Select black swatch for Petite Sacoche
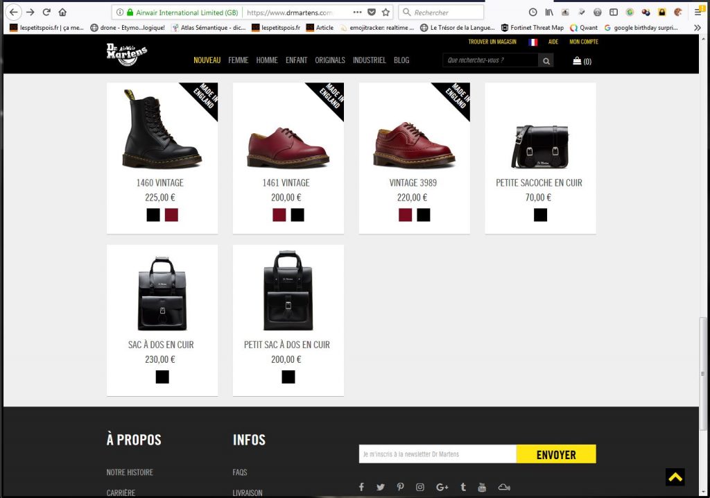This screenshot has height=498, width=710. 540,215
